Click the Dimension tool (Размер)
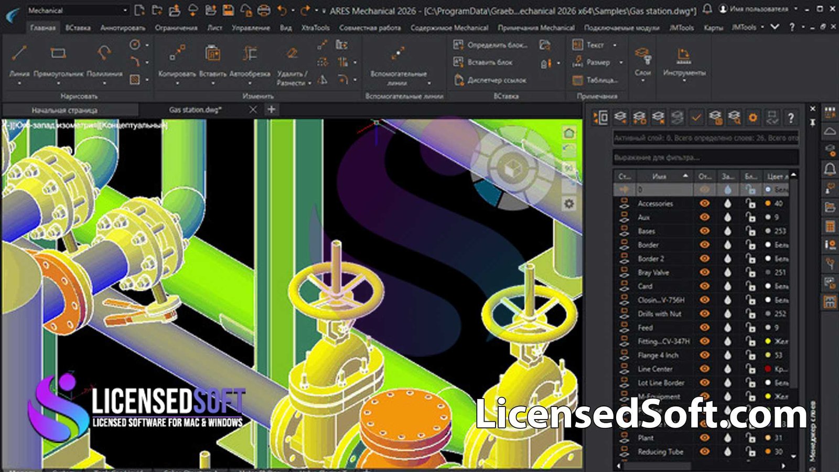The height and width of the screenshot is (472, 839). [x=591, y=62]
